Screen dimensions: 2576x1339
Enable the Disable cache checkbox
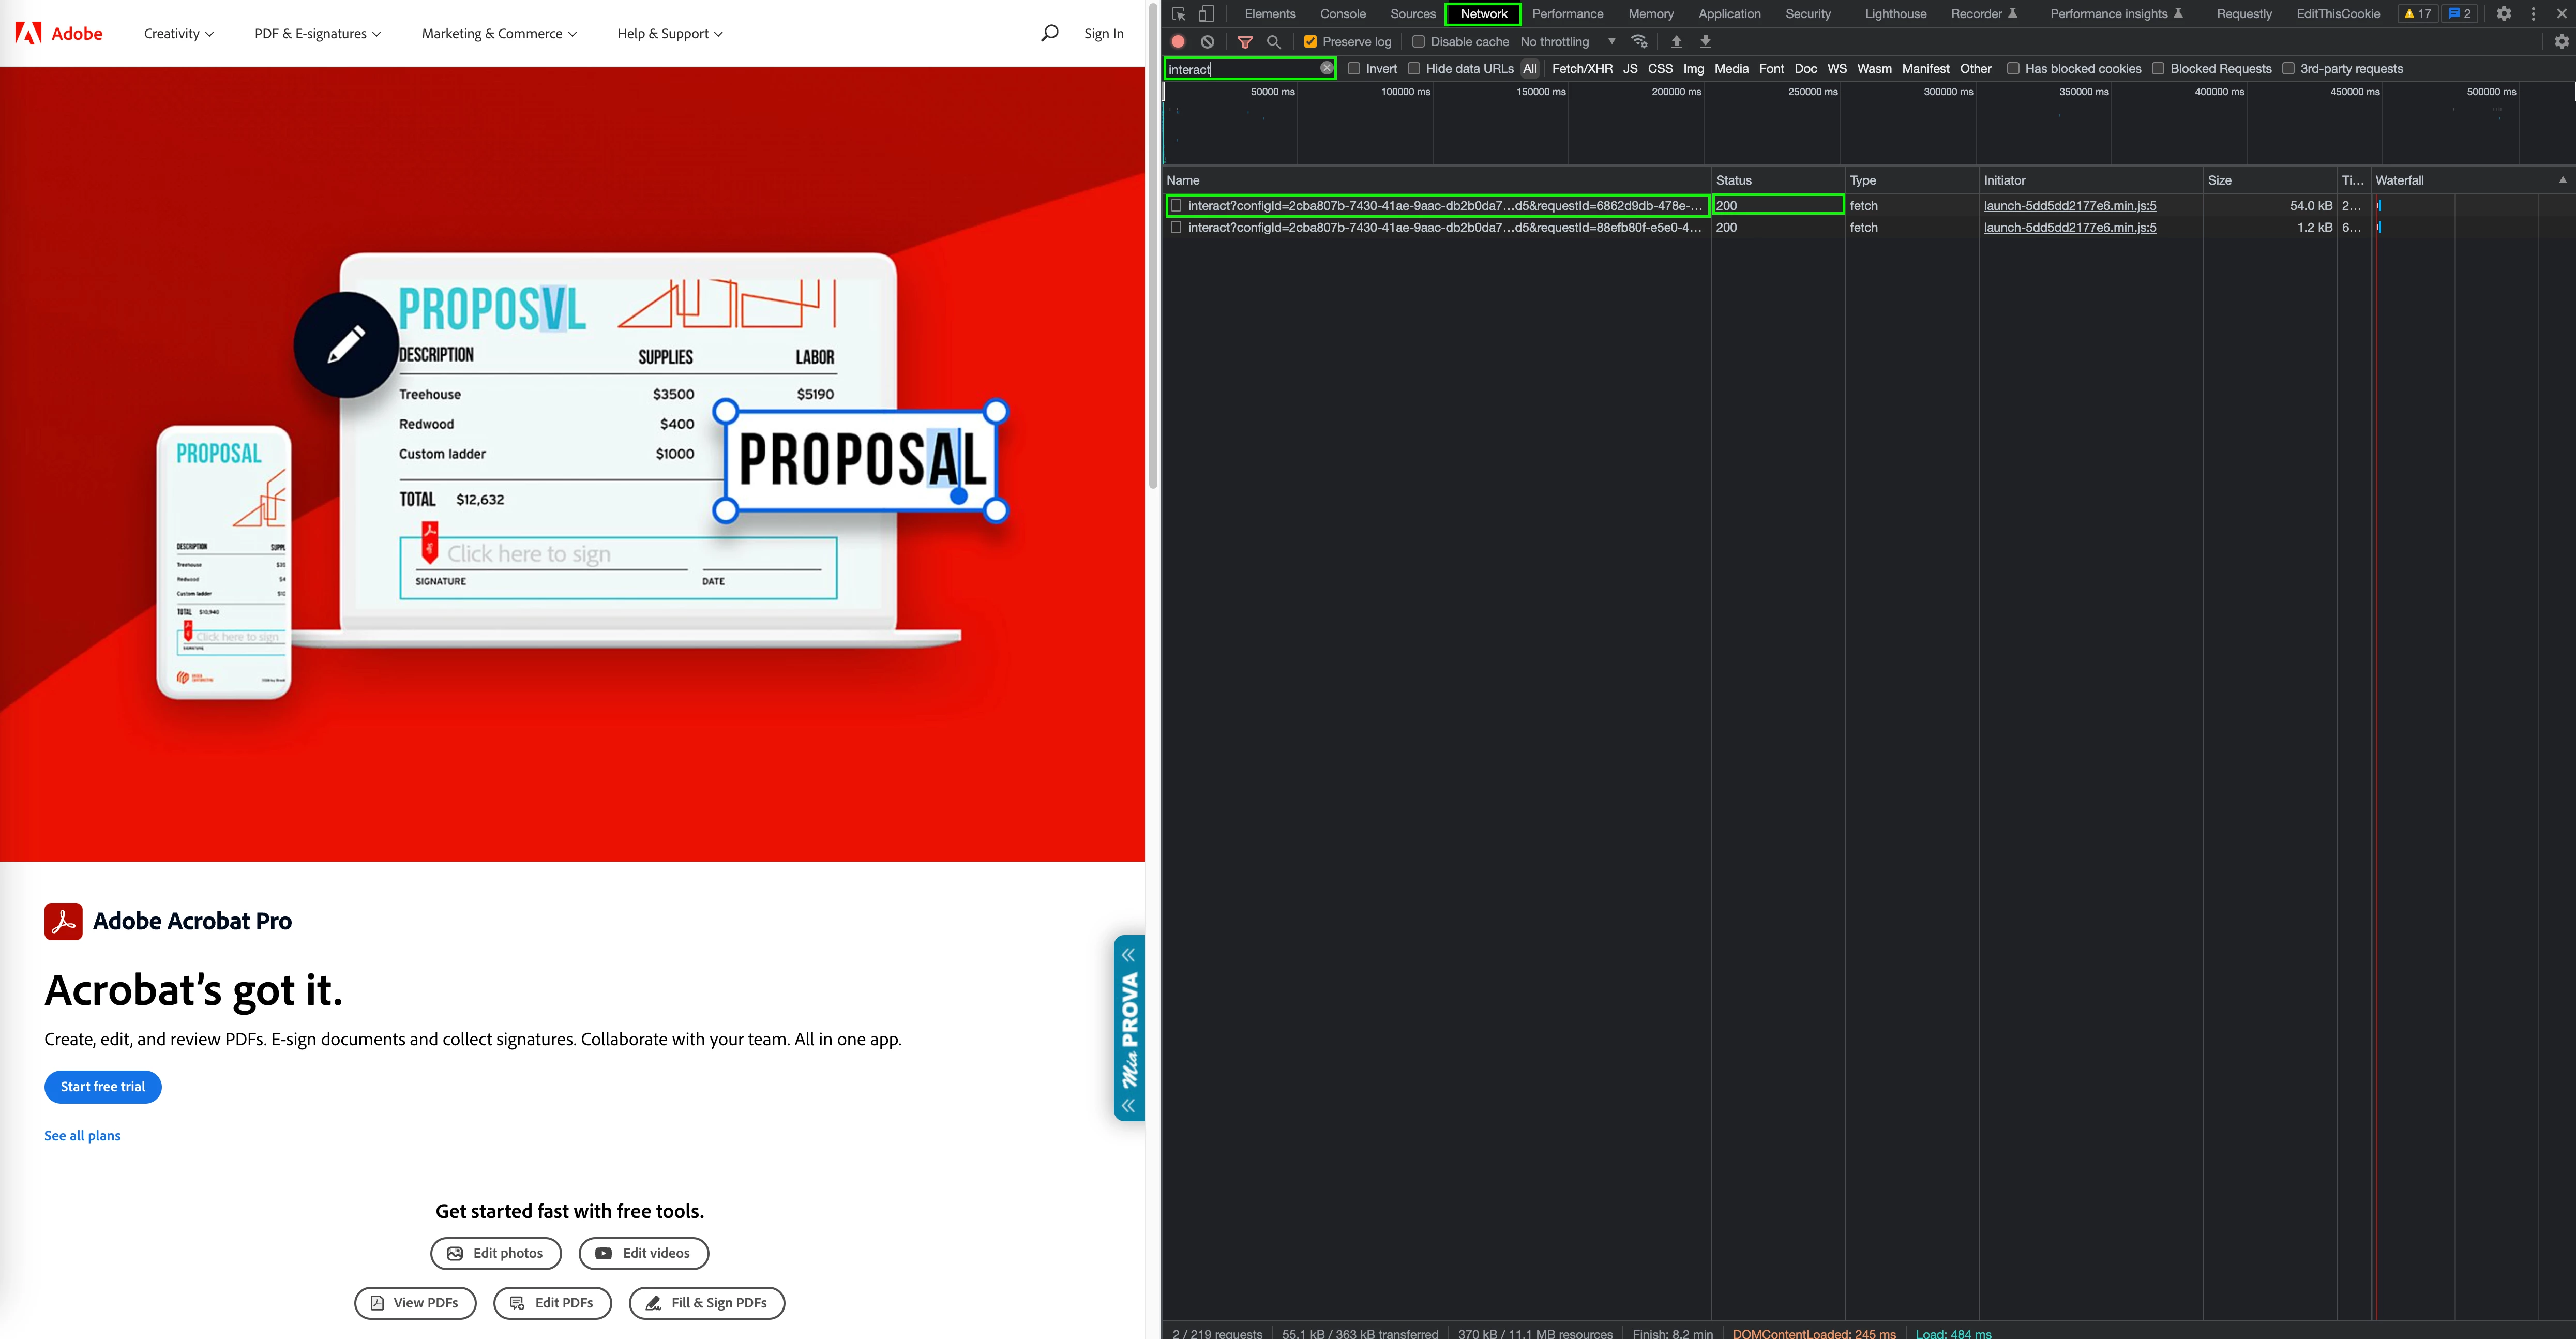coord(1418,42)
